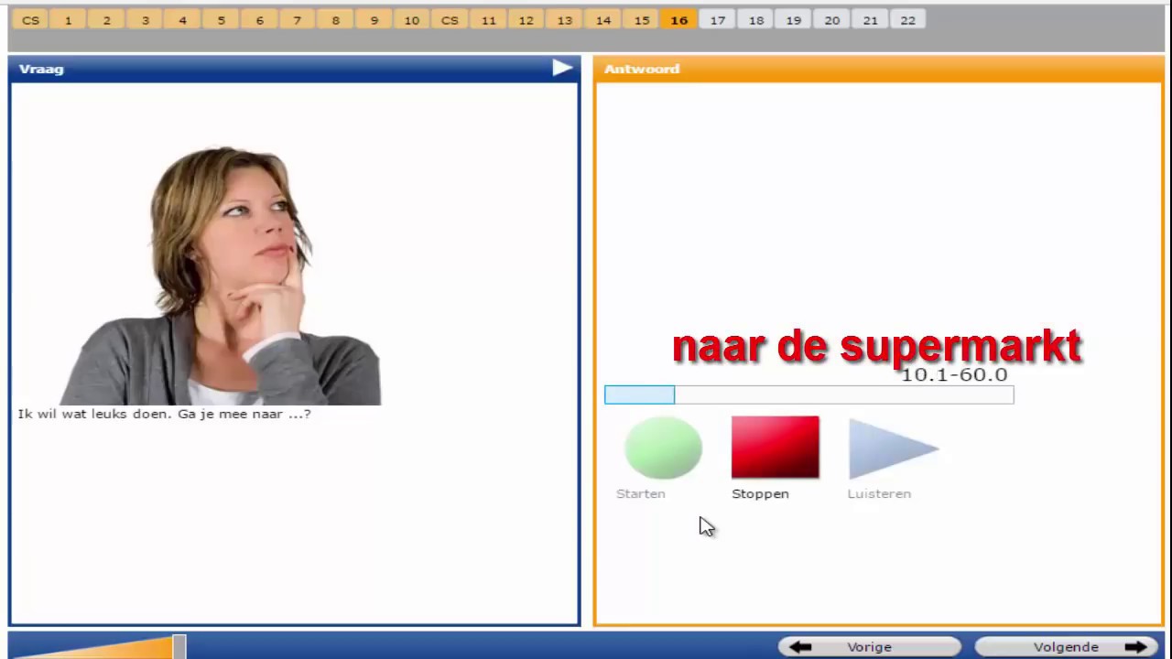This screenshot has height=659, width=1172.
Task: Play the question audio in Vraag header
Action: click(x=562, y=68)
